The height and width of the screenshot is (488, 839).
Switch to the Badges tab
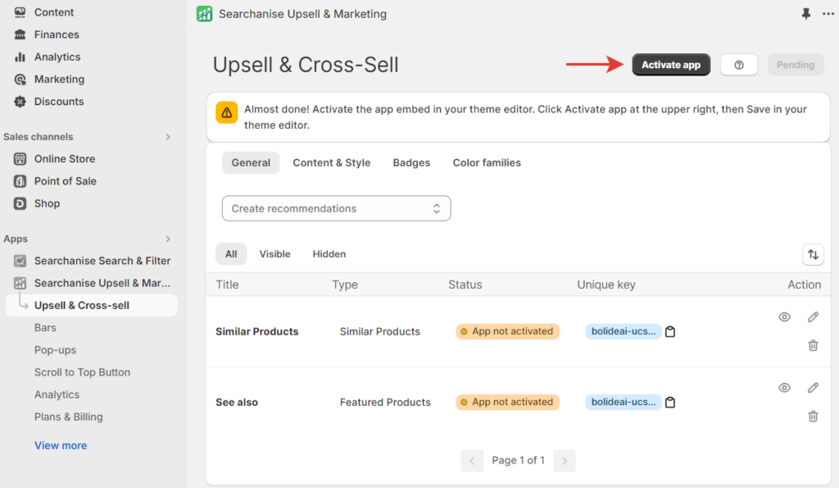pos(411,162)
